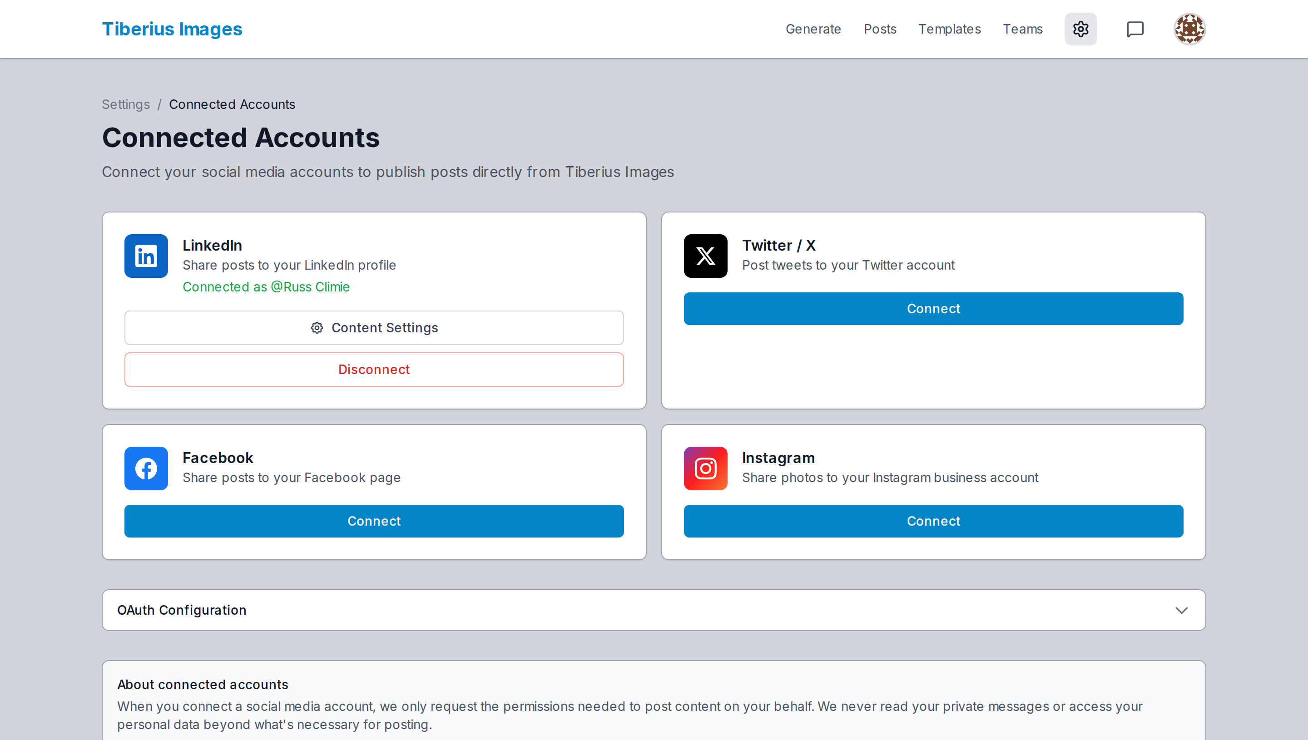Click 'Share photos to your Instagram business account'
This screenshot has width=1308, height=740.
(890, 478)
